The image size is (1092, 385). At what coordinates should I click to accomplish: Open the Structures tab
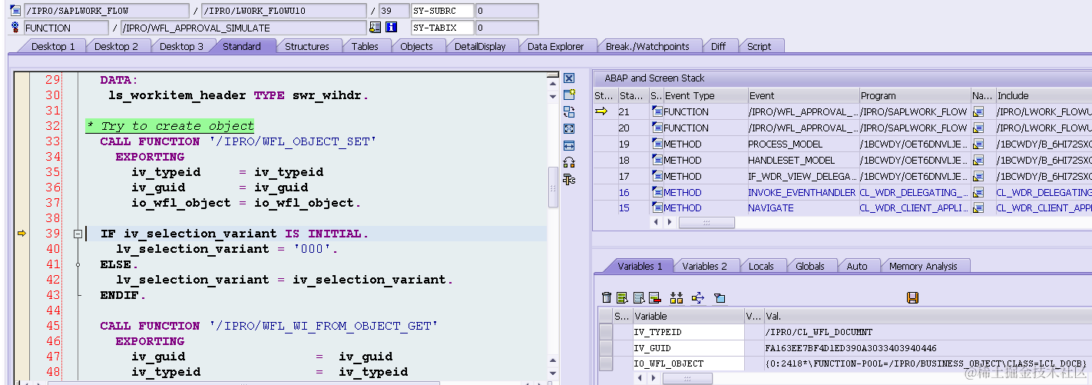tap(307, 46)
